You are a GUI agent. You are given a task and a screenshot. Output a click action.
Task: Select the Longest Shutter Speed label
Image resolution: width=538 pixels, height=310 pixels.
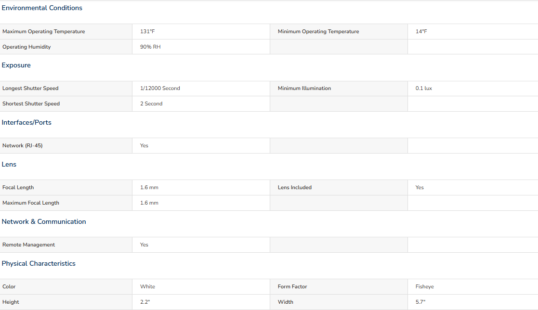[30, 89]
